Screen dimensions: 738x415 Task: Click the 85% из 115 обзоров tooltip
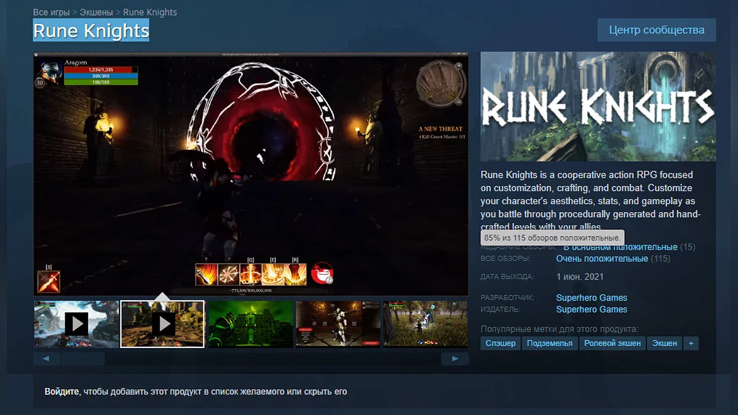pyautogui.click(x=552, y=237)
